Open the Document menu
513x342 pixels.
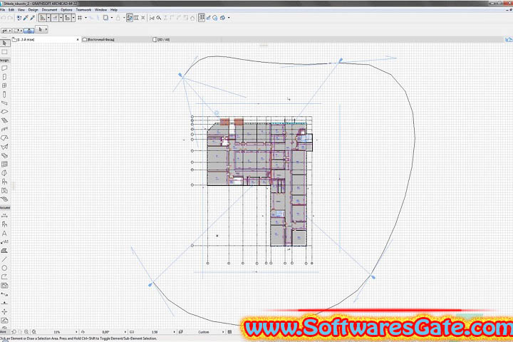coord(49,10)
